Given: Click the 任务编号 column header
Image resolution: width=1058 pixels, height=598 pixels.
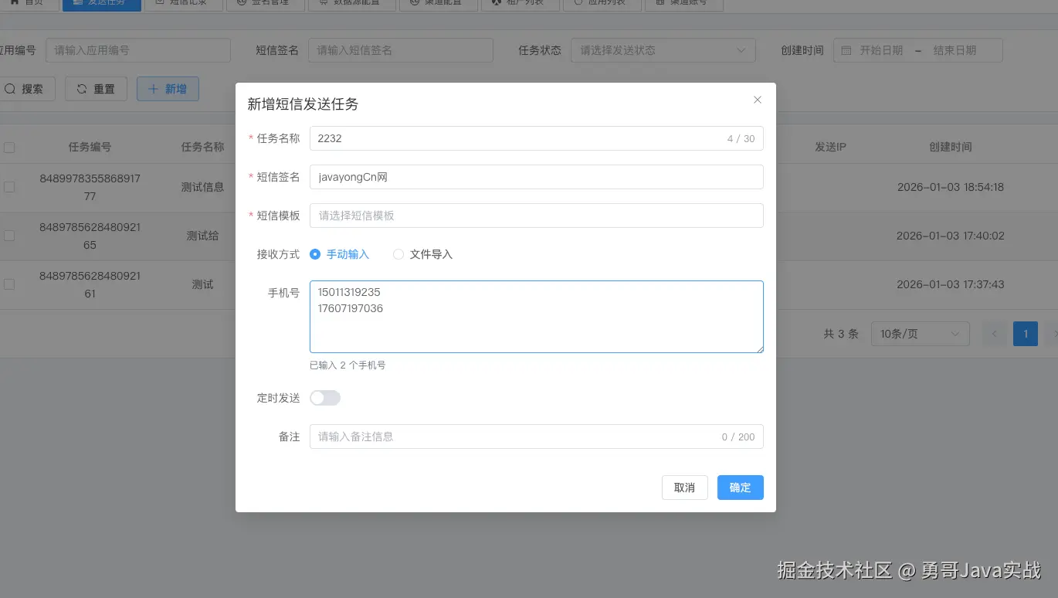Looking at the screenshot, I should (90, 147).
